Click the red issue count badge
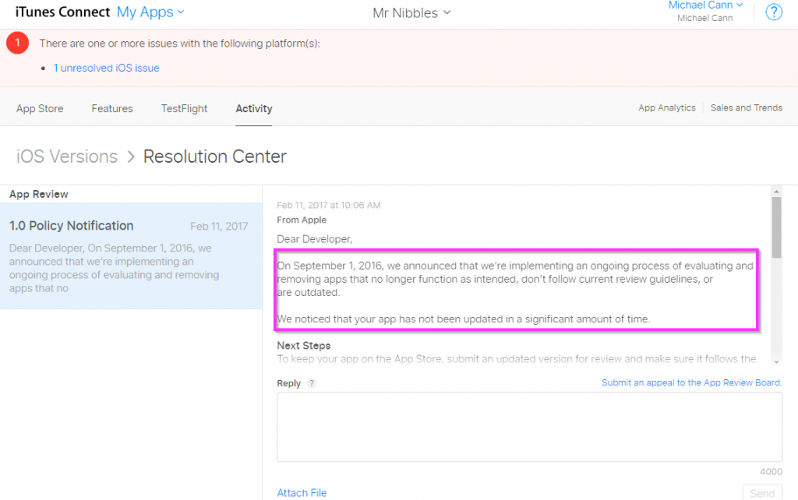 17,44
